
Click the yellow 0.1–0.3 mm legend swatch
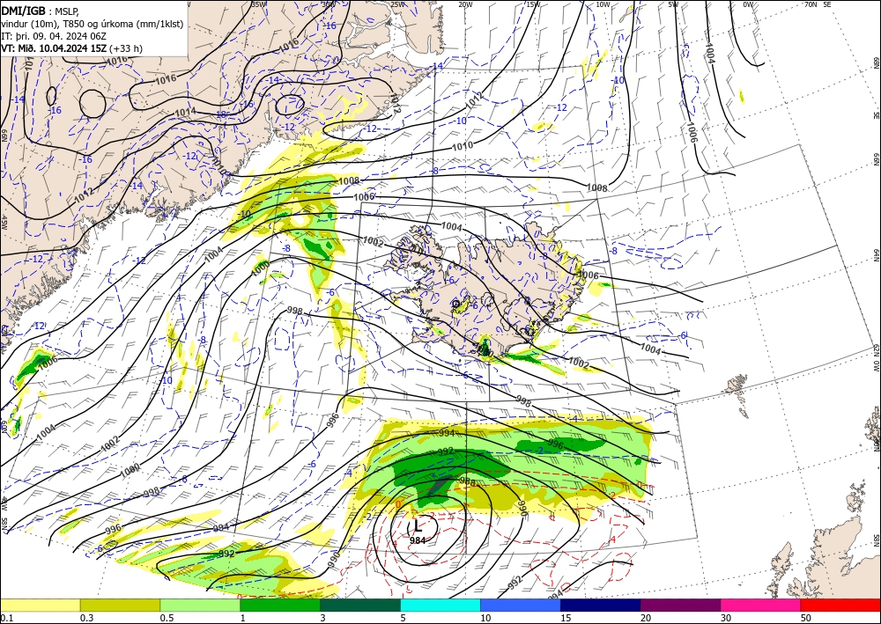[40, 605]
